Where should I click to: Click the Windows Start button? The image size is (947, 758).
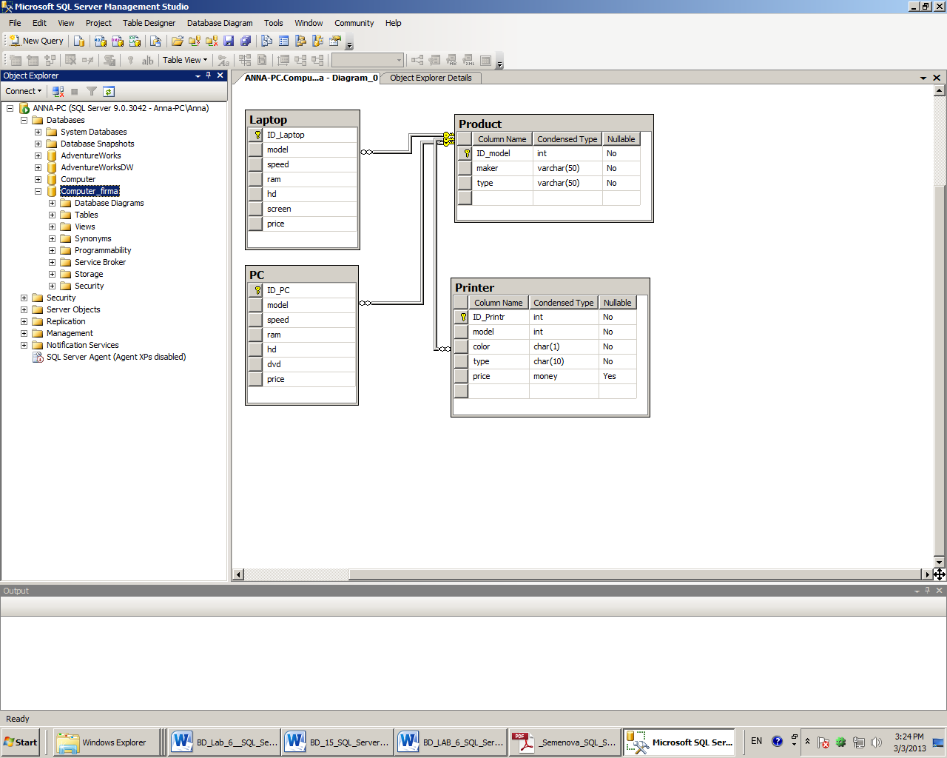click(20, 742)
